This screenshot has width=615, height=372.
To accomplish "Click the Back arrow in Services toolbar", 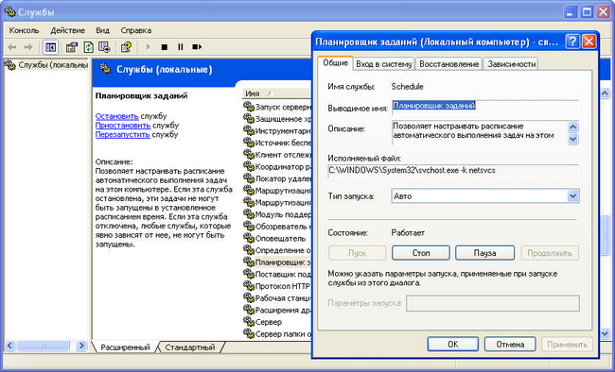I will point(12,47).
